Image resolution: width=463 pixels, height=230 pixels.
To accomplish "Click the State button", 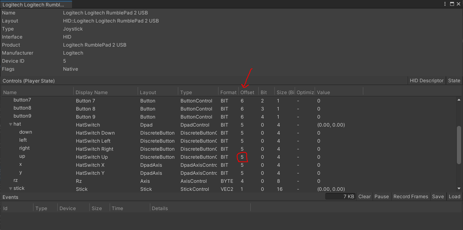I will click(454, 81).
